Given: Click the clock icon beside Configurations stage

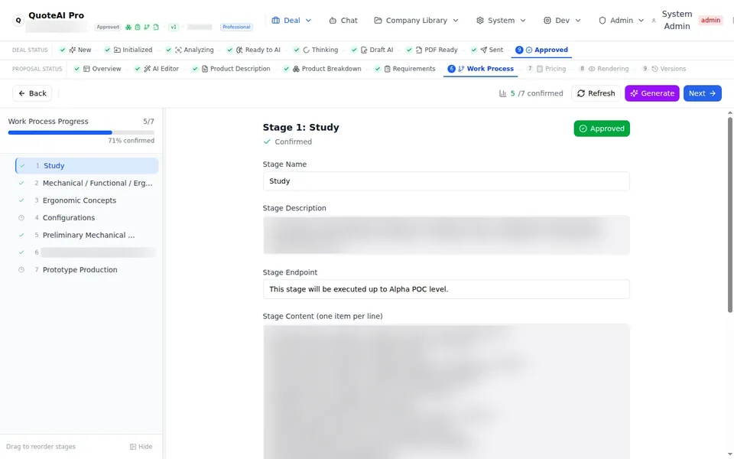Looking at the screenshot, I should pyautogui.click(x=21, y=218).
